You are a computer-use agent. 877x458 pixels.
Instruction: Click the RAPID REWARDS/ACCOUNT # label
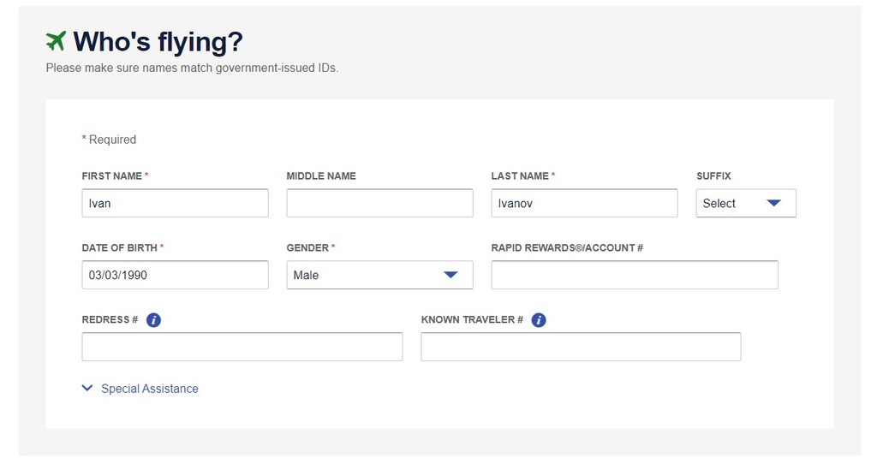click(567, 247)
